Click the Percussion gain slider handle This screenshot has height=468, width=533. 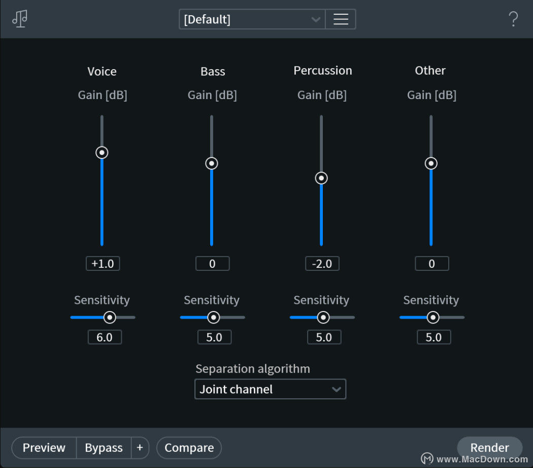[321, 178]
